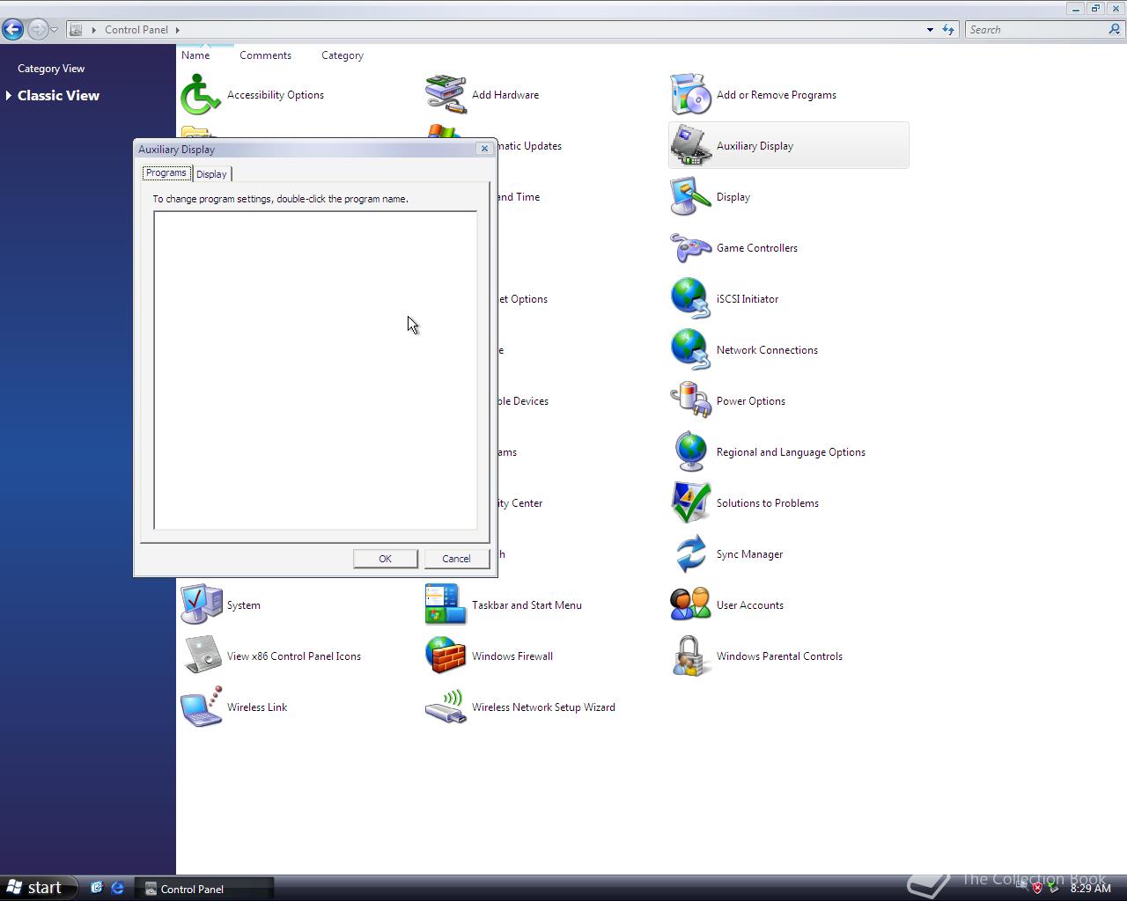Viewport: 1127px width, 901px height.
Task: Click the back navigation arrow
Action: click(x=12, y=29)
